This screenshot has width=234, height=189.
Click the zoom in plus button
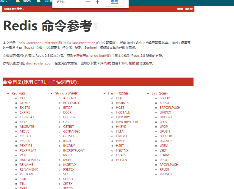coord(98,2)
